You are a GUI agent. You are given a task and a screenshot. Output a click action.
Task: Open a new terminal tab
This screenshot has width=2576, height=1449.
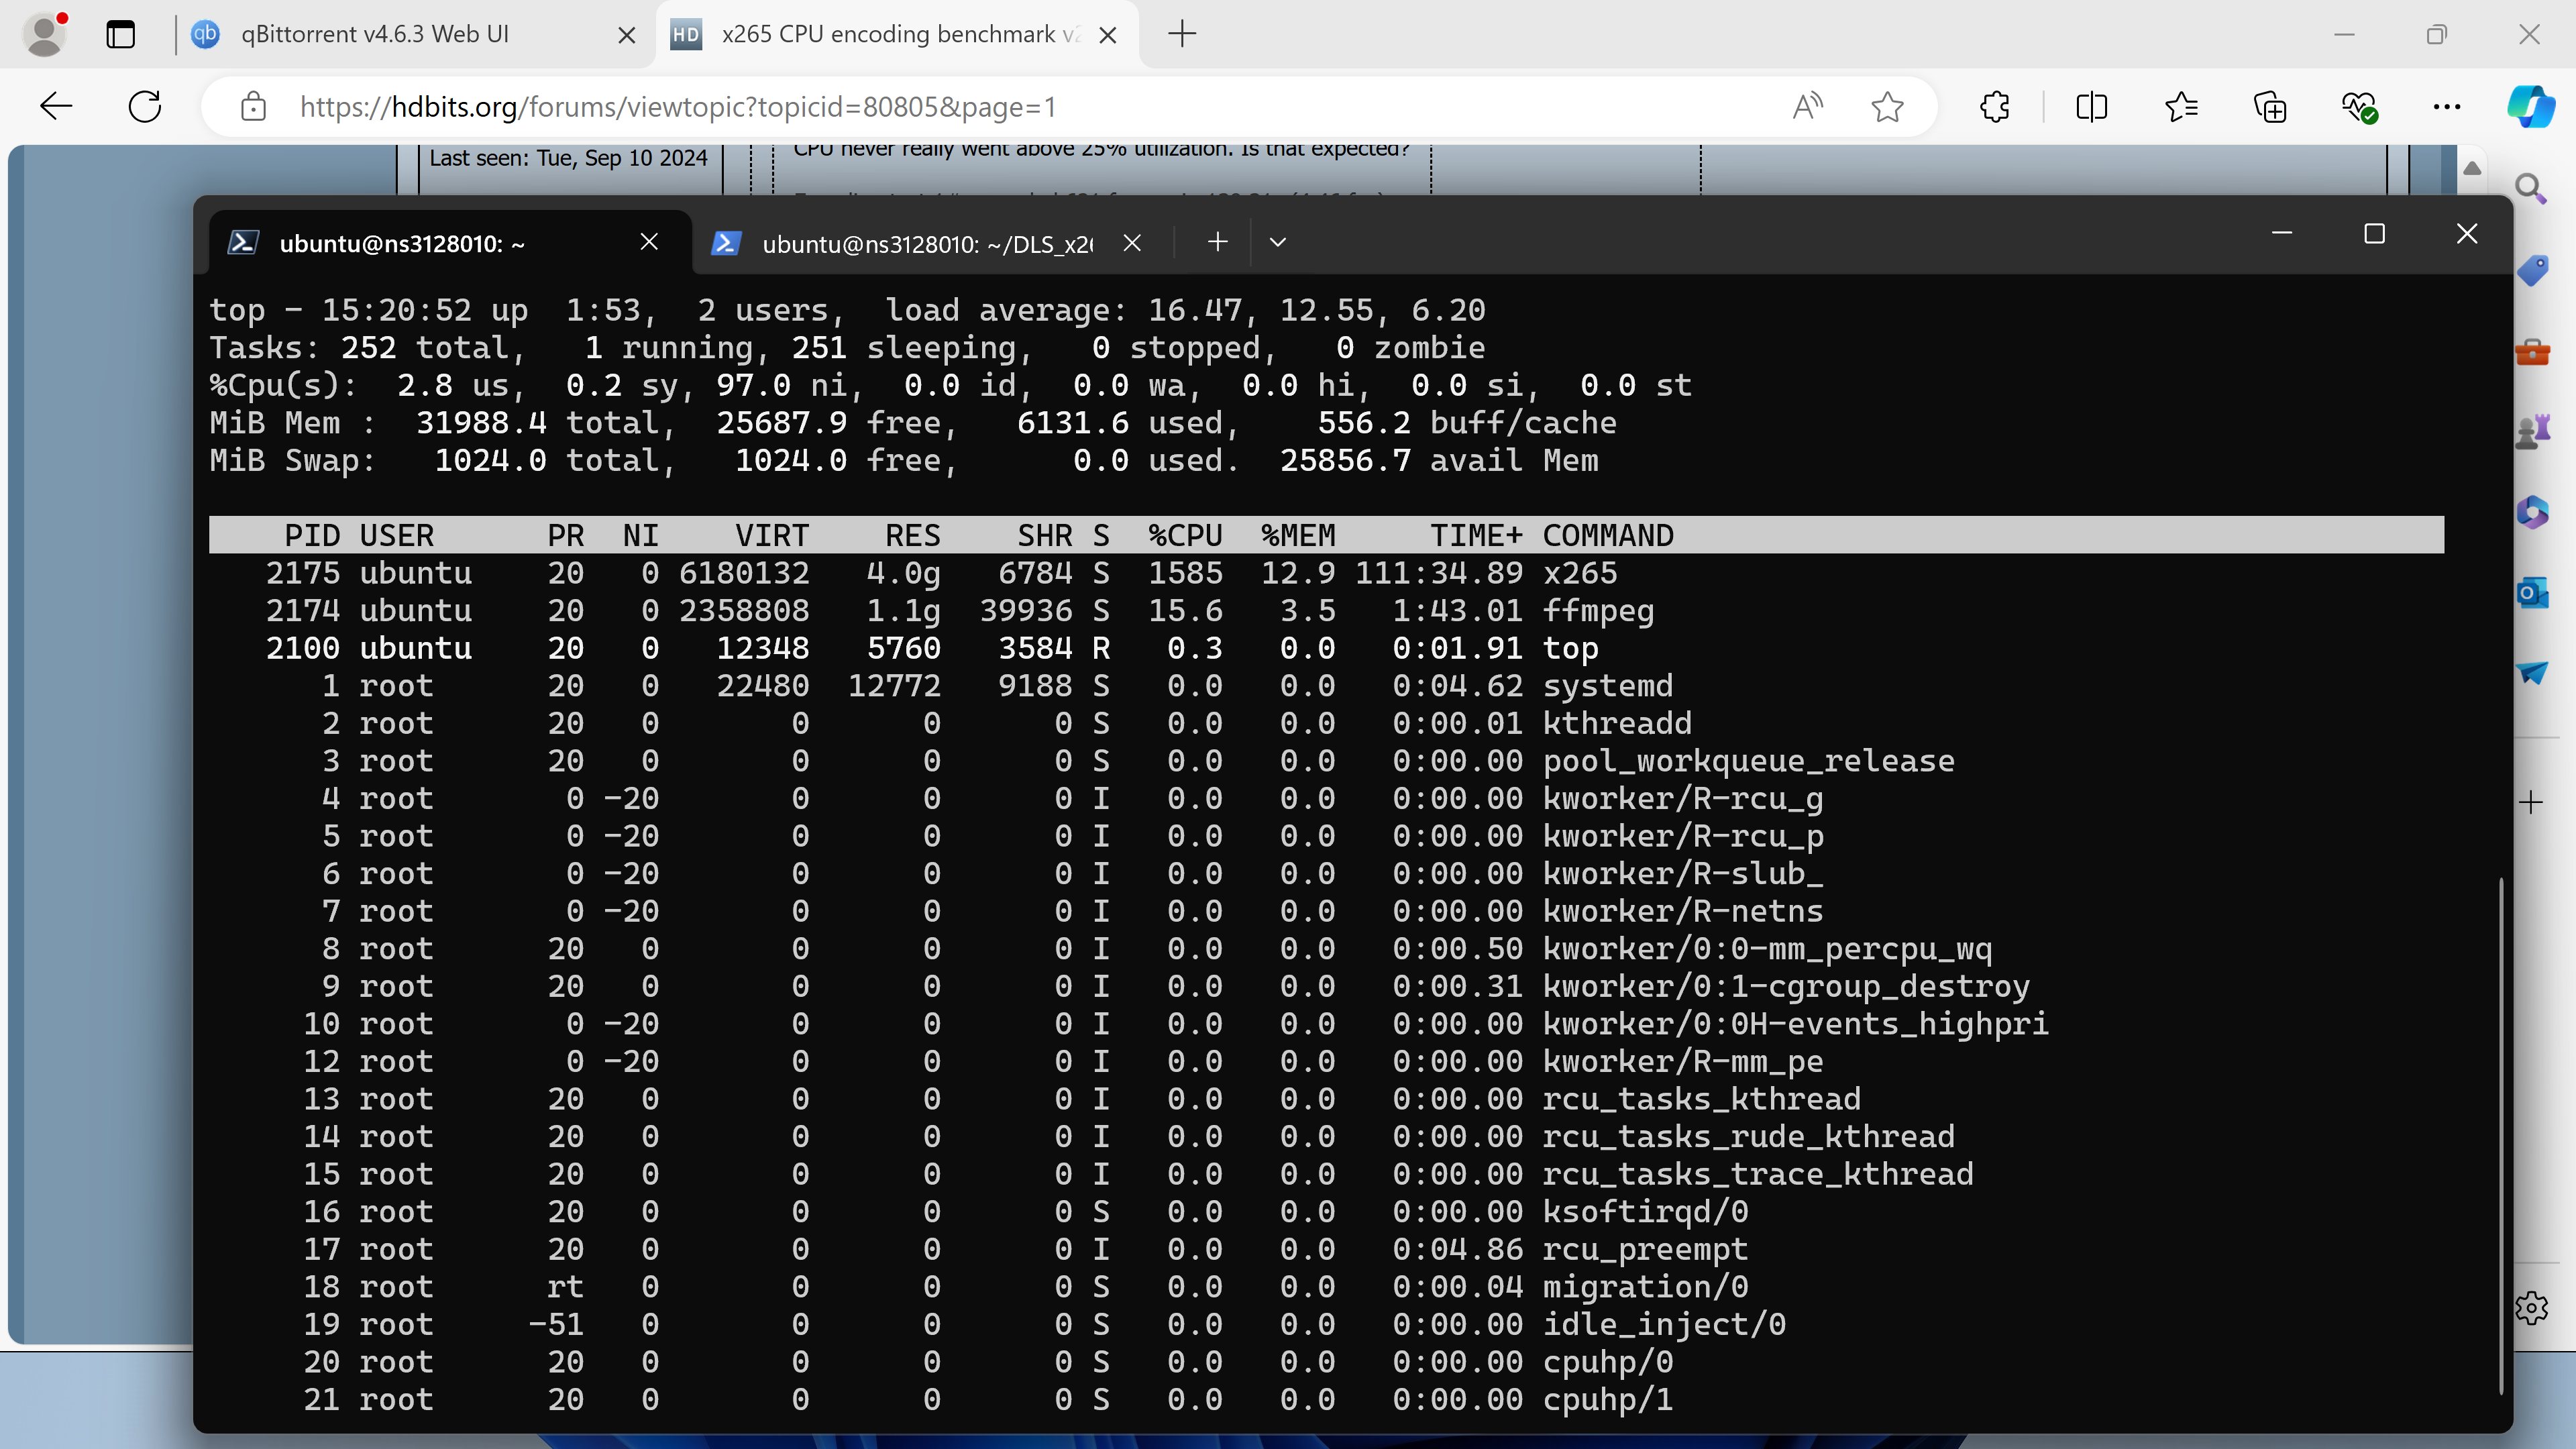pos(1217,242)
